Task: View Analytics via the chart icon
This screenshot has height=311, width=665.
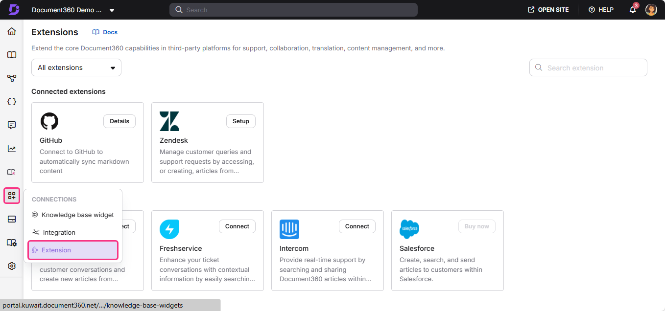Action: (x=11, y=148)
